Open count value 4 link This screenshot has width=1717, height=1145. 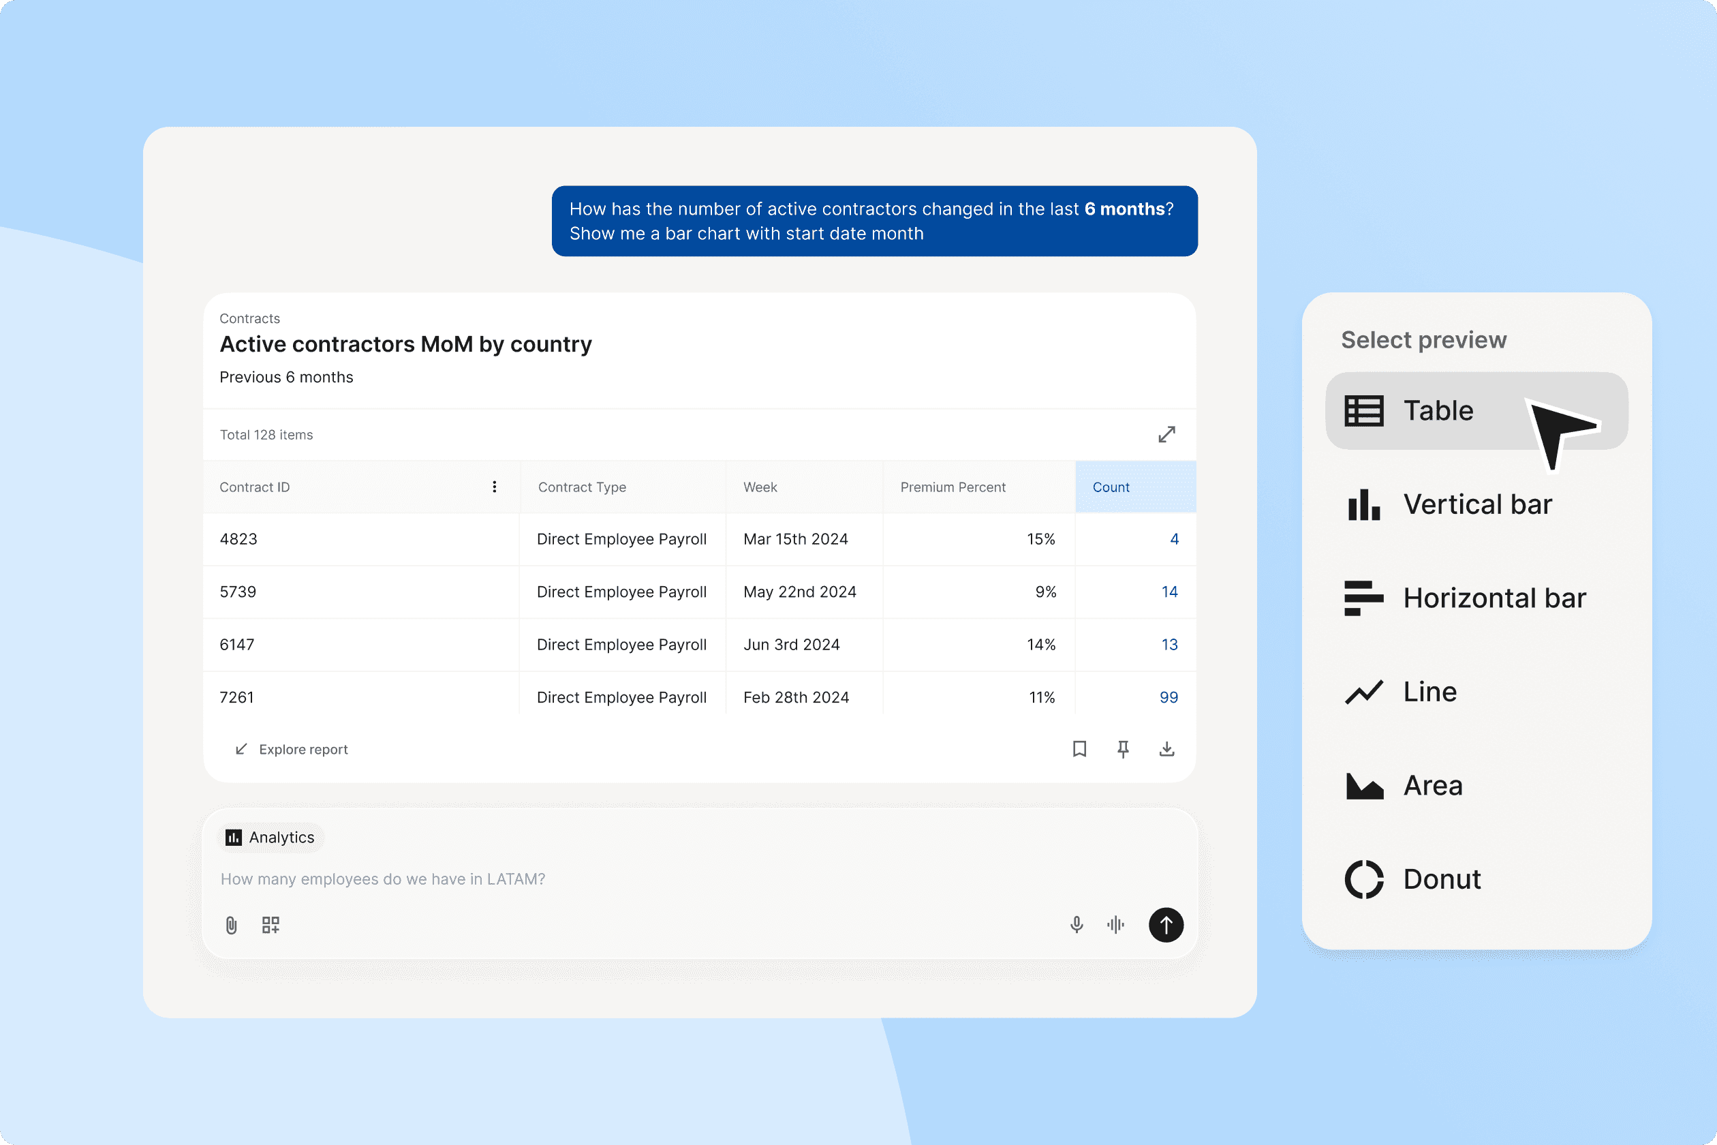pyautogui.click(x=1174, y=539)
